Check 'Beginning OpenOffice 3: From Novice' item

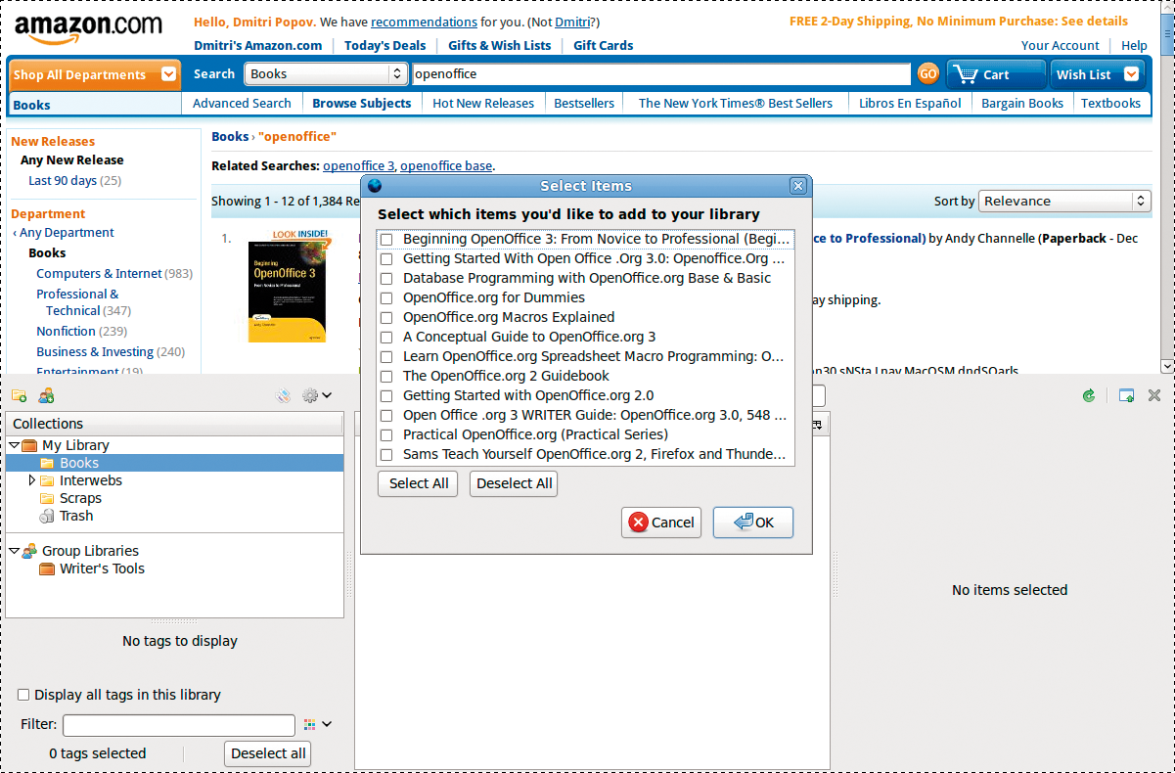tap(386, 240)
